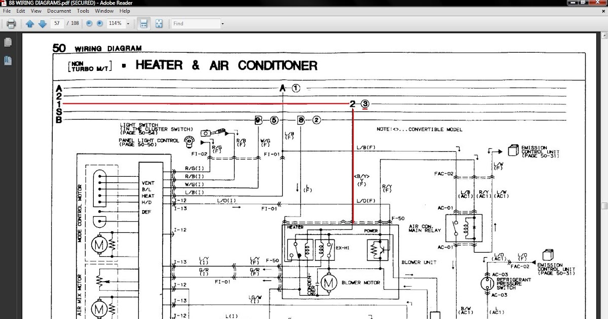This screenshot has width=608, height=319.
Task: Open the Window menu
Action: pyautogui.click(x=104, y=11)
